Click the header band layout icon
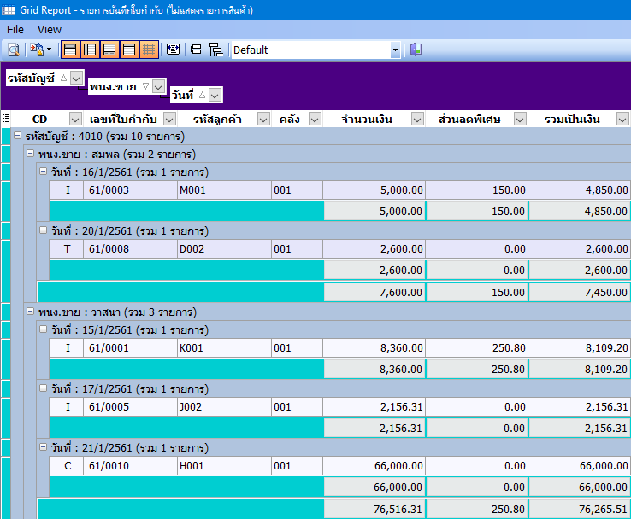Screen dimensions: 631x519 tap(129, 50)
